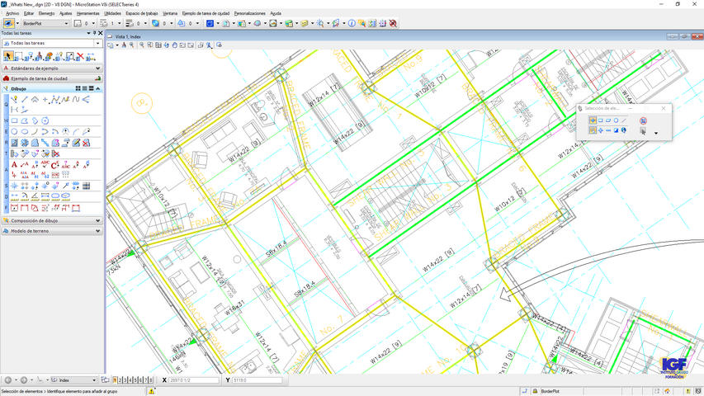Choose the Place Fence tool in main tasks

coord(19,56)
